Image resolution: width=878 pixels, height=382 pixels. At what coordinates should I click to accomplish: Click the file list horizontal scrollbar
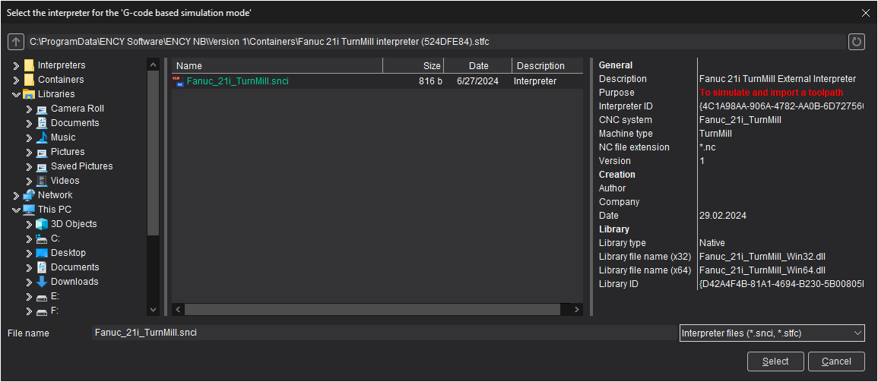[x=372, y=310]
